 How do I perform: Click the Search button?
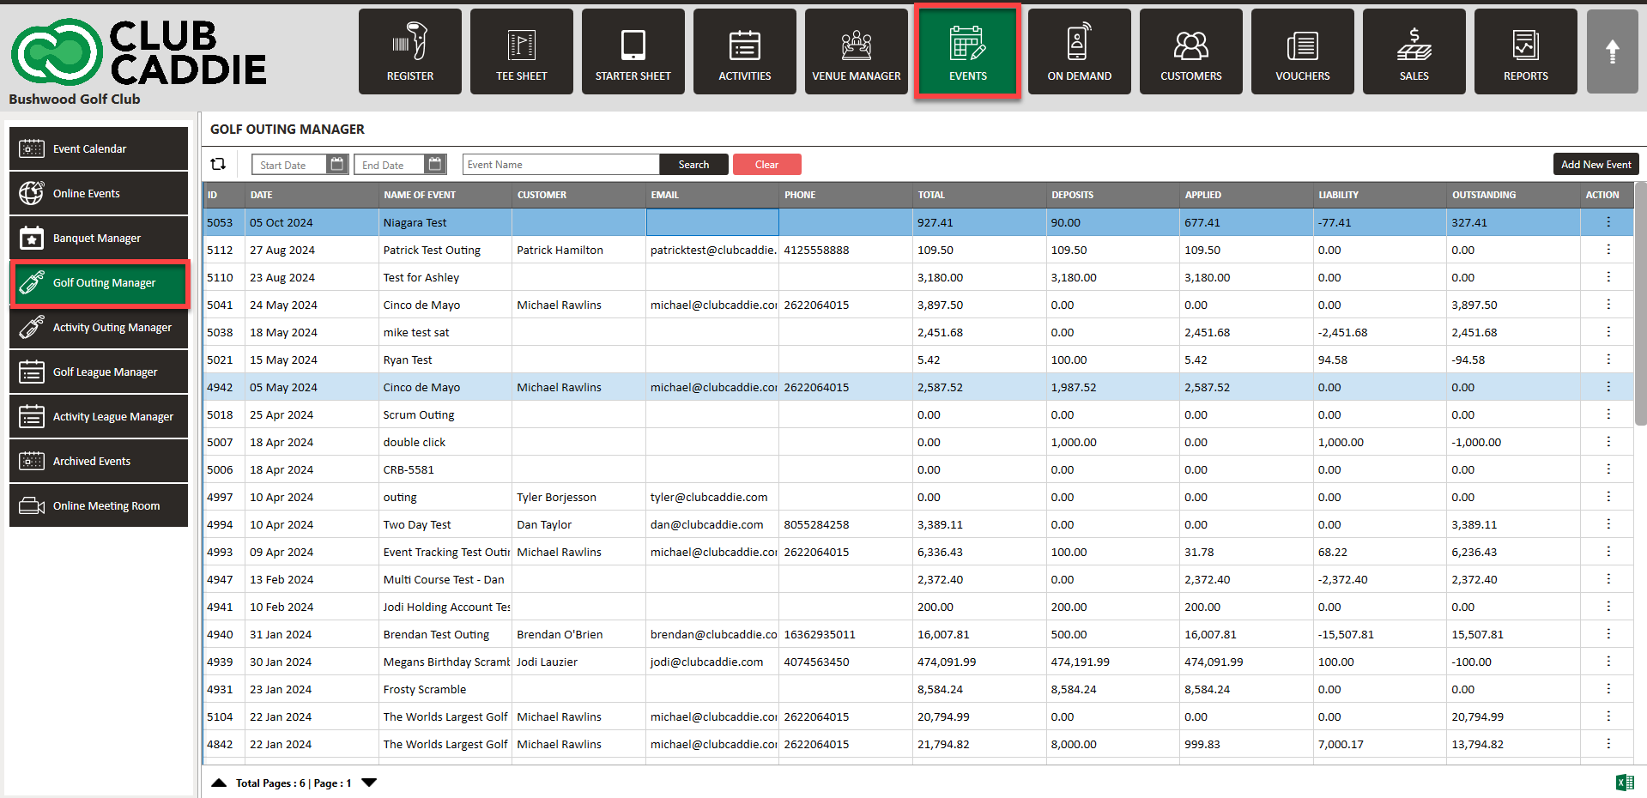tap(693, 165)
